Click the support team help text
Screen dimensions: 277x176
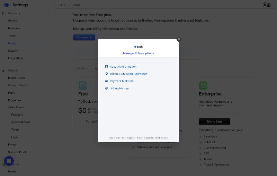point(138,137)
